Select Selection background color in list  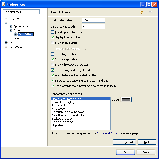[x=81, y=115]
